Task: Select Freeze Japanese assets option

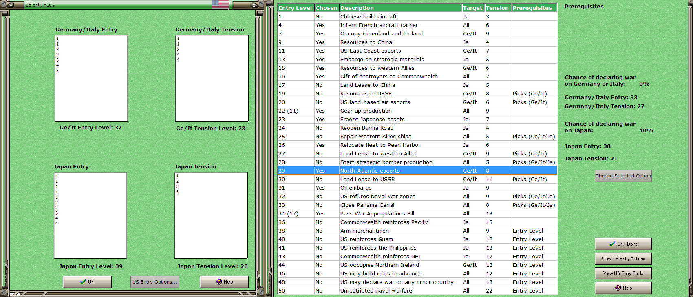Action: click(417, 119)
